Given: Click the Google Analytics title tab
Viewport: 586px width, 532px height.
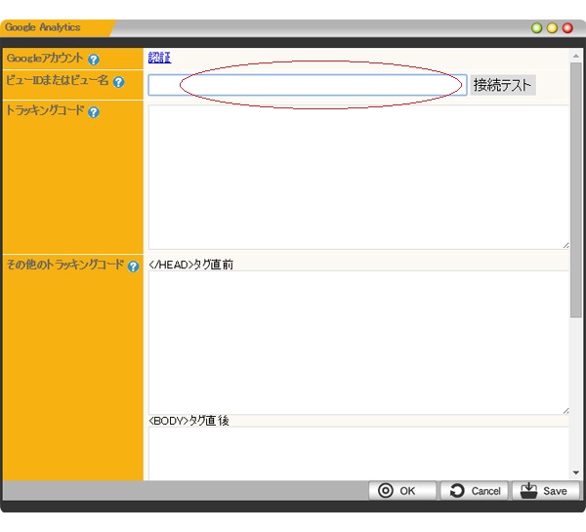Looking at the screenshot, I should point(56,28).
